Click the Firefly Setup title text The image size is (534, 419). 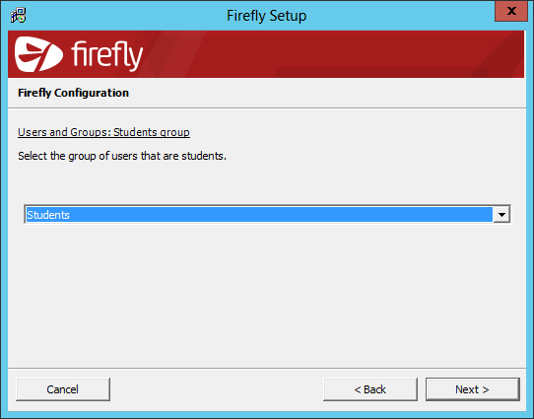tap(267, 16)
